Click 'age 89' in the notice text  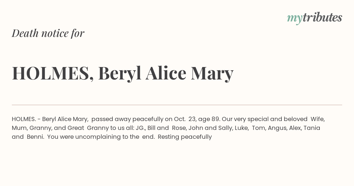(209, 119)
